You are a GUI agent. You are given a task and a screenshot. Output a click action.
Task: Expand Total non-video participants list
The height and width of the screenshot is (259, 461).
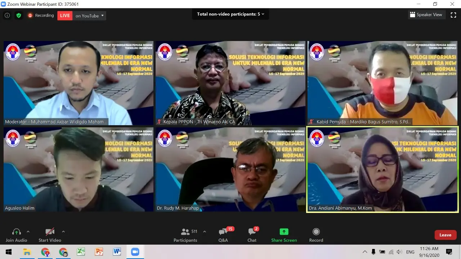pos(230,14)
